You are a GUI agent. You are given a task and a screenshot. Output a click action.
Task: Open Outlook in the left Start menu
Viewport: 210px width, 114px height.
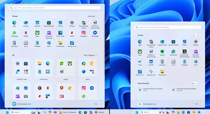[26, 24]
